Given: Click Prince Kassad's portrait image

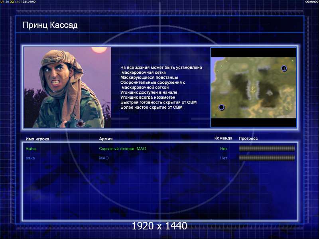Looking at the screenshot, I should point(67,87).
